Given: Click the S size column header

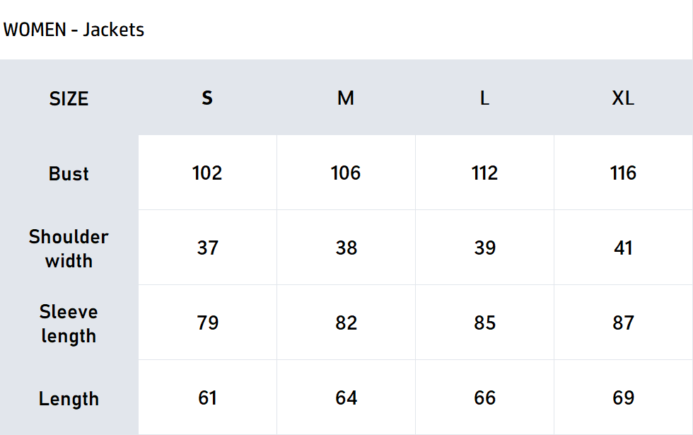Looking at the screenshot, I should click(207, 98).
